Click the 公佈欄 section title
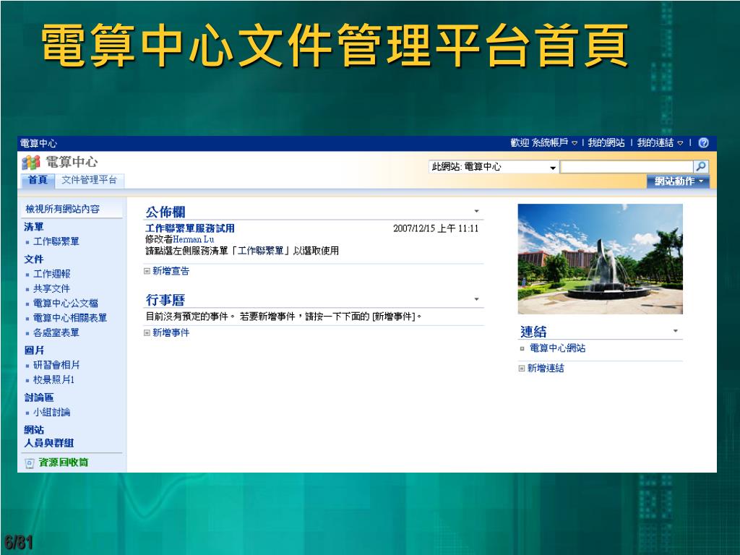Viewport: 740px width, 555px height. tap(165, 212)
